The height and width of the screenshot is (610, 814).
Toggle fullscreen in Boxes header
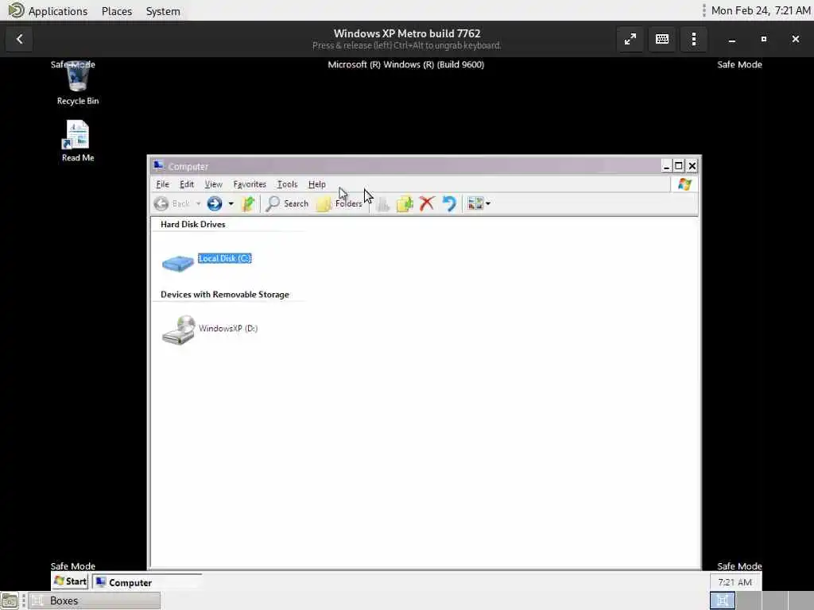630,39
